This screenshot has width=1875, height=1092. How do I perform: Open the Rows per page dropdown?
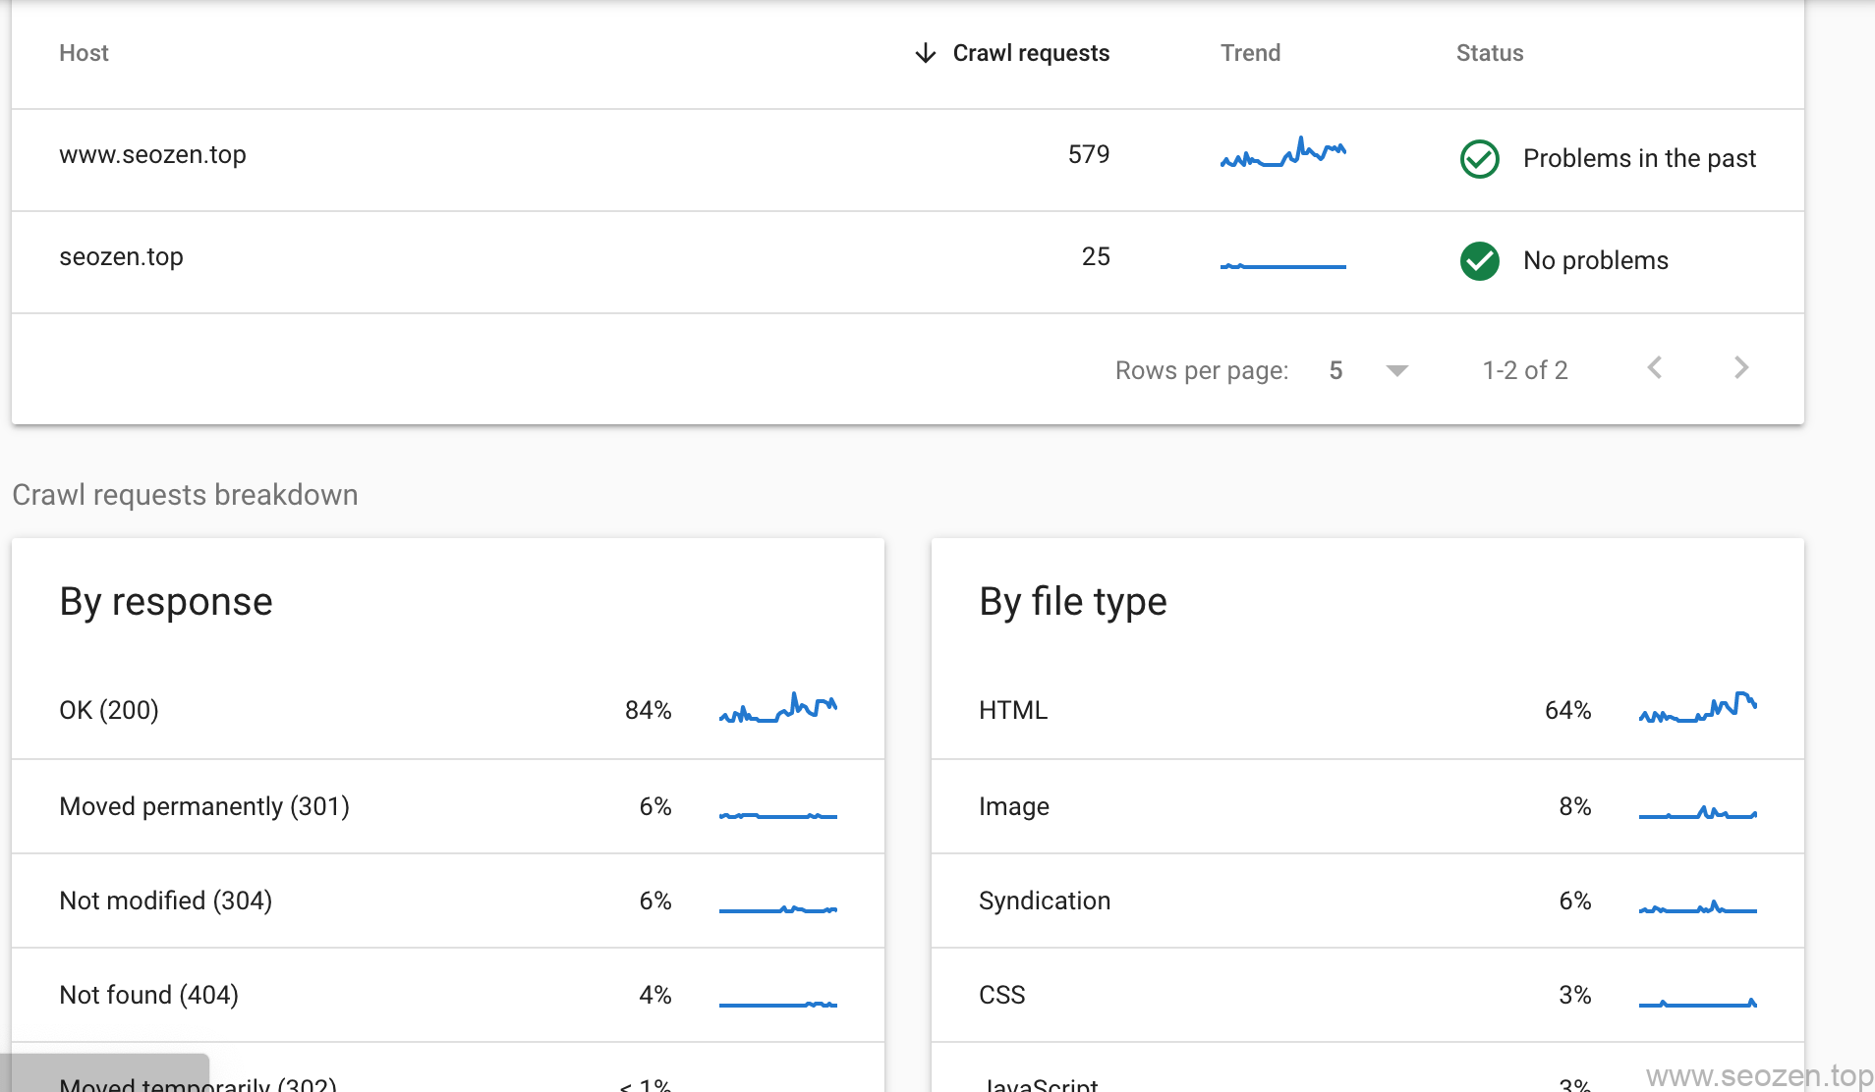click(x=1395, y=370)
